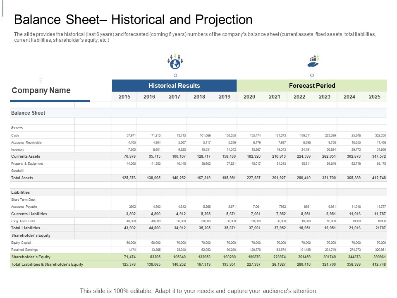
Task: Select Inventory value 11,342
Action: [231, 149]
